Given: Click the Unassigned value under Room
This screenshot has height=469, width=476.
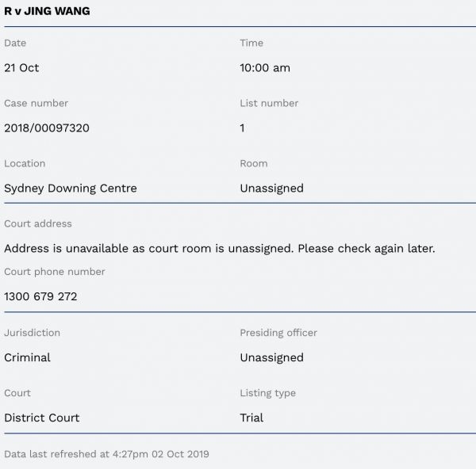Looking at the screenshot, I should tap(271, 189).
